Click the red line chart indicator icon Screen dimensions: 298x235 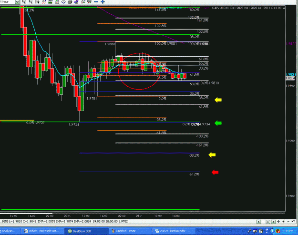44,2
